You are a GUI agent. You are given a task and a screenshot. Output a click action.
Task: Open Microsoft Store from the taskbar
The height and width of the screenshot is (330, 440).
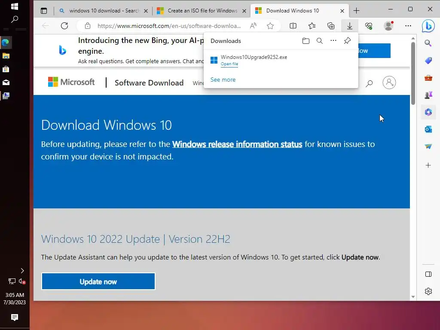[6, 69]
